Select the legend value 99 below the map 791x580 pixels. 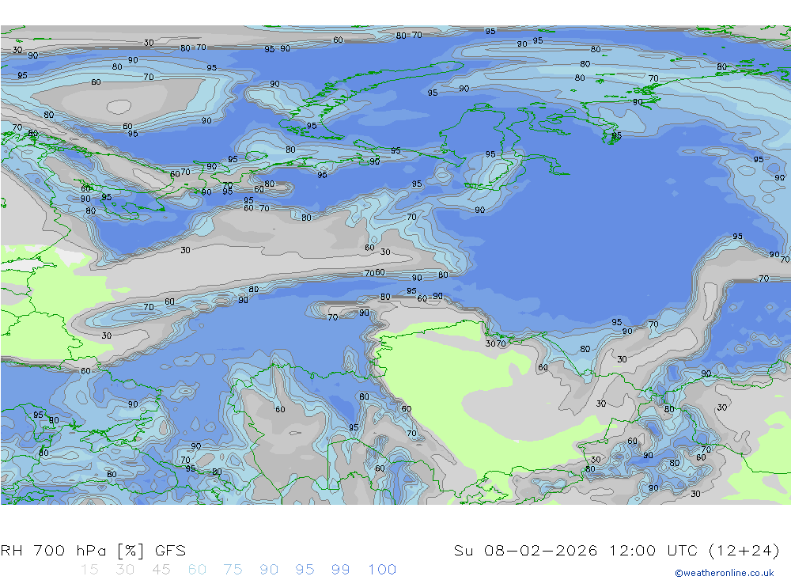coord(340,570)
